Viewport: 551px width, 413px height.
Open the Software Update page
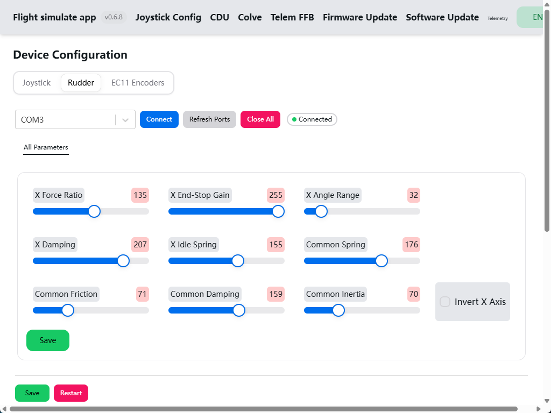point(442,17)
